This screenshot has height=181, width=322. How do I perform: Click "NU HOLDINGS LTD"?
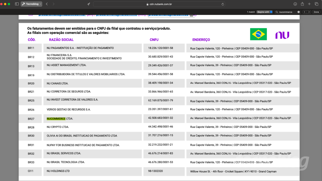(x=58, y=171)
